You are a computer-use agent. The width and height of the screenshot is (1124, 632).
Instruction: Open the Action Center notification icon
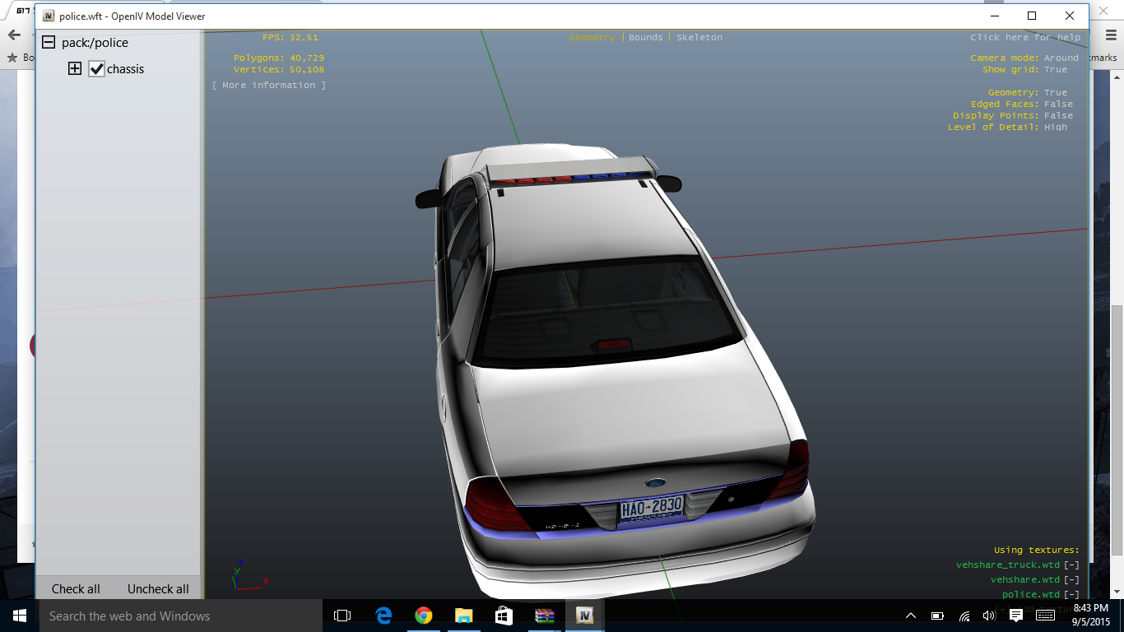[1016, 616]
